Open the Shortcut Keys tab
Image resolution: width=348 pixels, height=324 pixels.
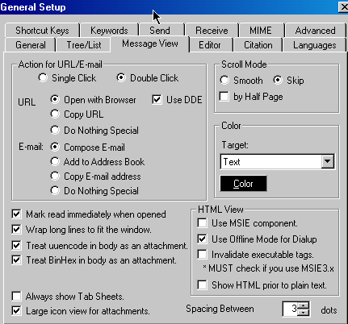pyautogui.click(x=42, y=31)
